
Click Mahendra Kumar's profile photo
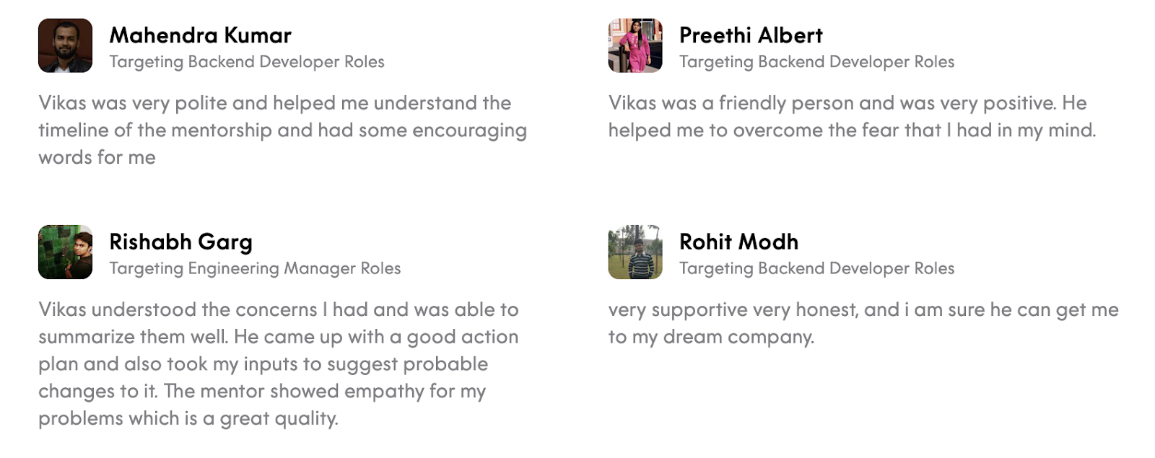click(65, 45)
